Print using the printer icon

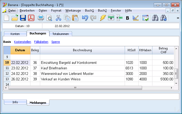(41, 18)
